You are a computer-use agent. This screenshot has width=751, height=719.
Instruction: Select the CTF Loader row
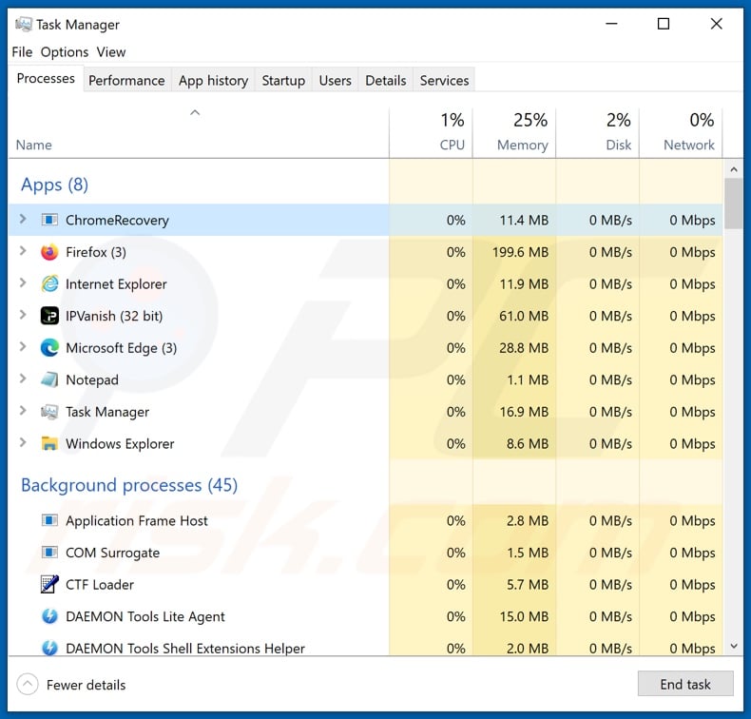pos(365,584)
